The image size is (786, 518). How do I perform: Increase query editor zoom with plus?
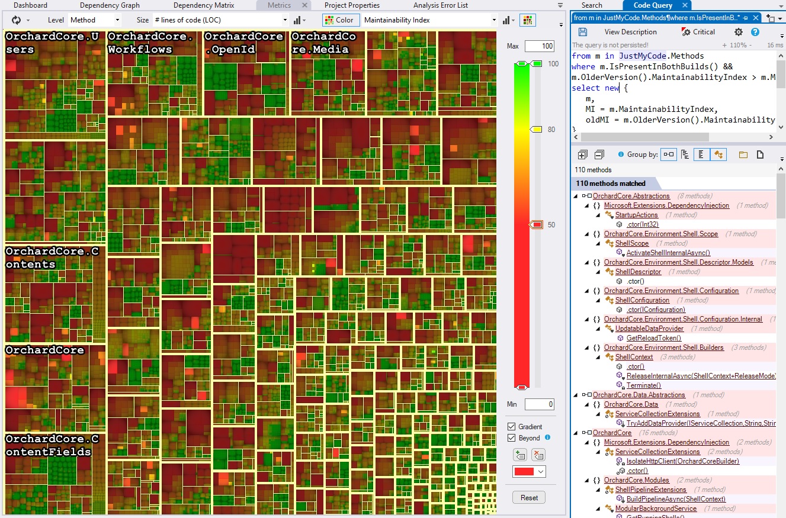click(726, 45)
